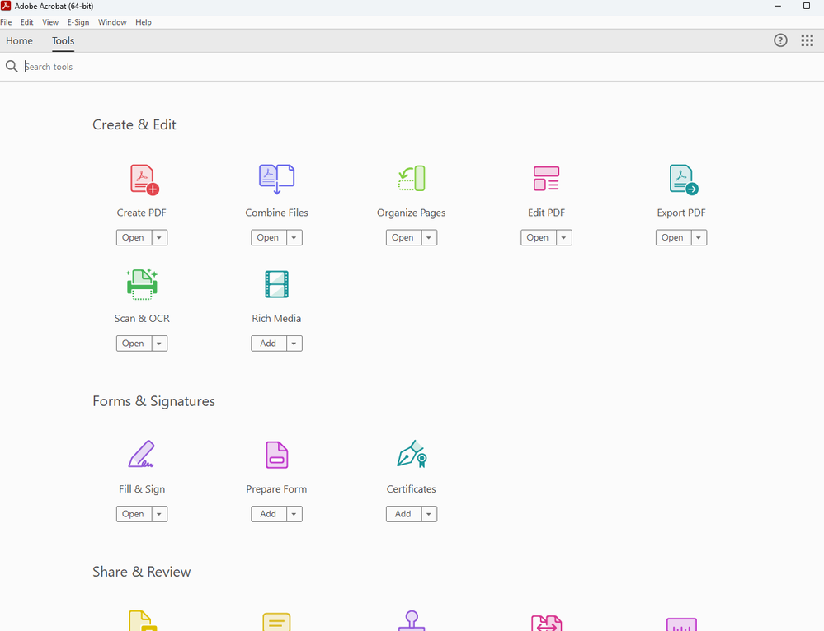Expand the Fill & Sign dropdown arrow
This screenshot has height=631, width=824.
coord(159,514)
